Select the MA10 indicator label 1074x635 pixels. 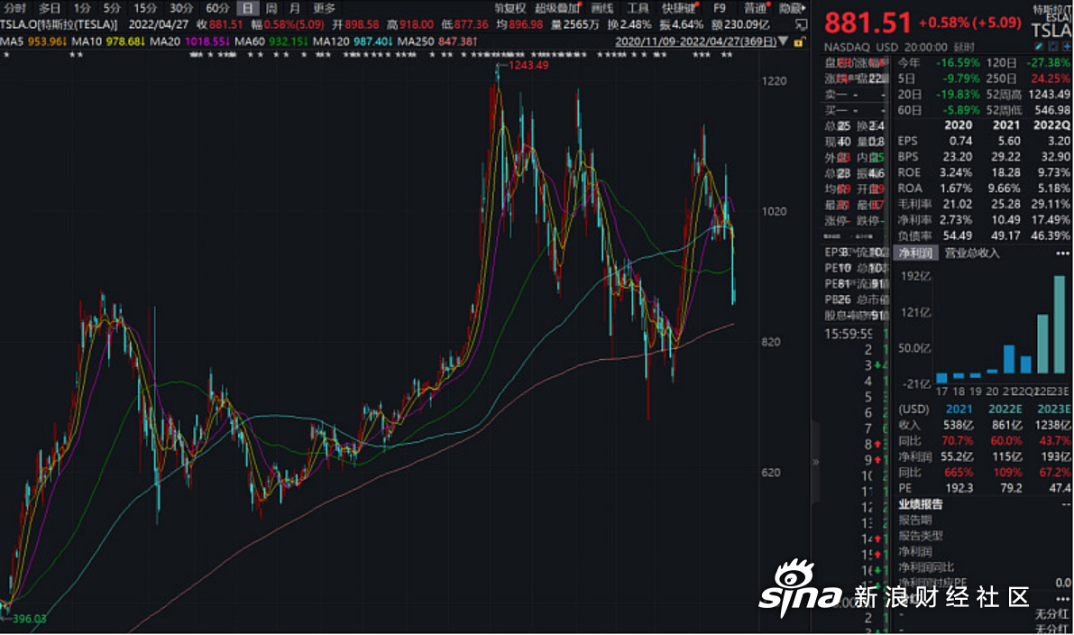click(x=87, y=41)
